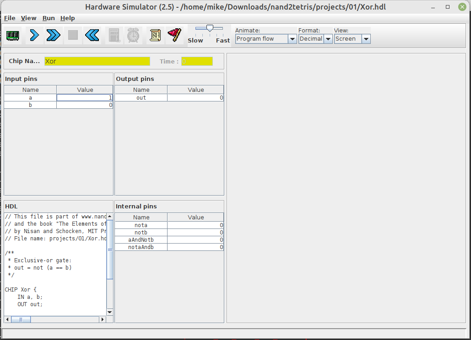Run simulation with fast-forward icon
The image size is (471, 340).
[x=54, y=35]
